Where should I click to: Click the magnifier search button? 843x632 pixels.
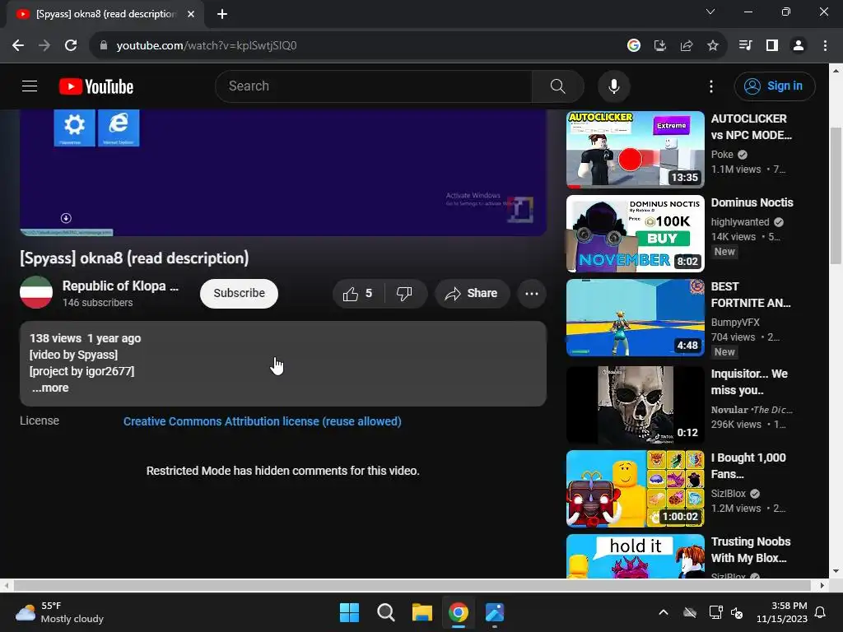[557, 86]
